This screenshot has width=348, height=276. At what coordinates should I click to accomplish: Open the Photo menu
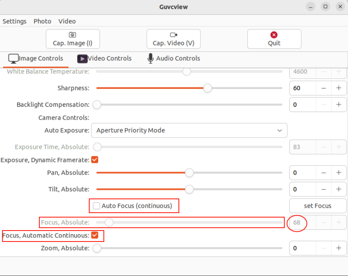43,22
